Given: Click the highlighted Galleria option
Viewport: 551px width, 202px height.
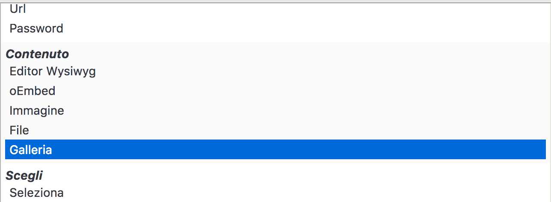Looking at the screenshot, I should click(275, 150).
